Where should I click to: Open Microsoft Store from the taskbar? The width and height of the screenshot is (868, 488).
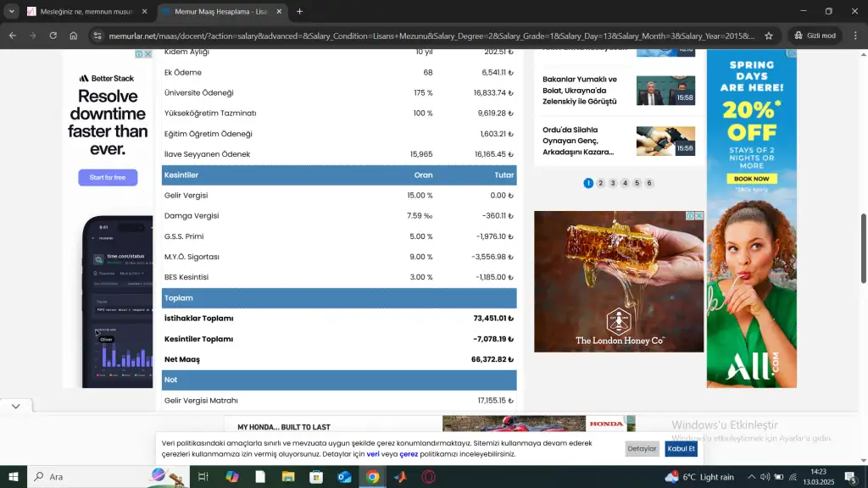click(316, 477)
